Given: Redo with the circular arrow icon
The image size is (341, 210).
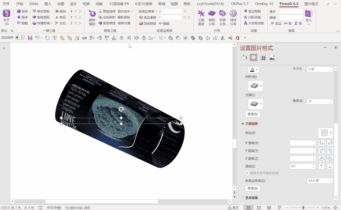Looking at the screenshot, I should click(47, 38).
